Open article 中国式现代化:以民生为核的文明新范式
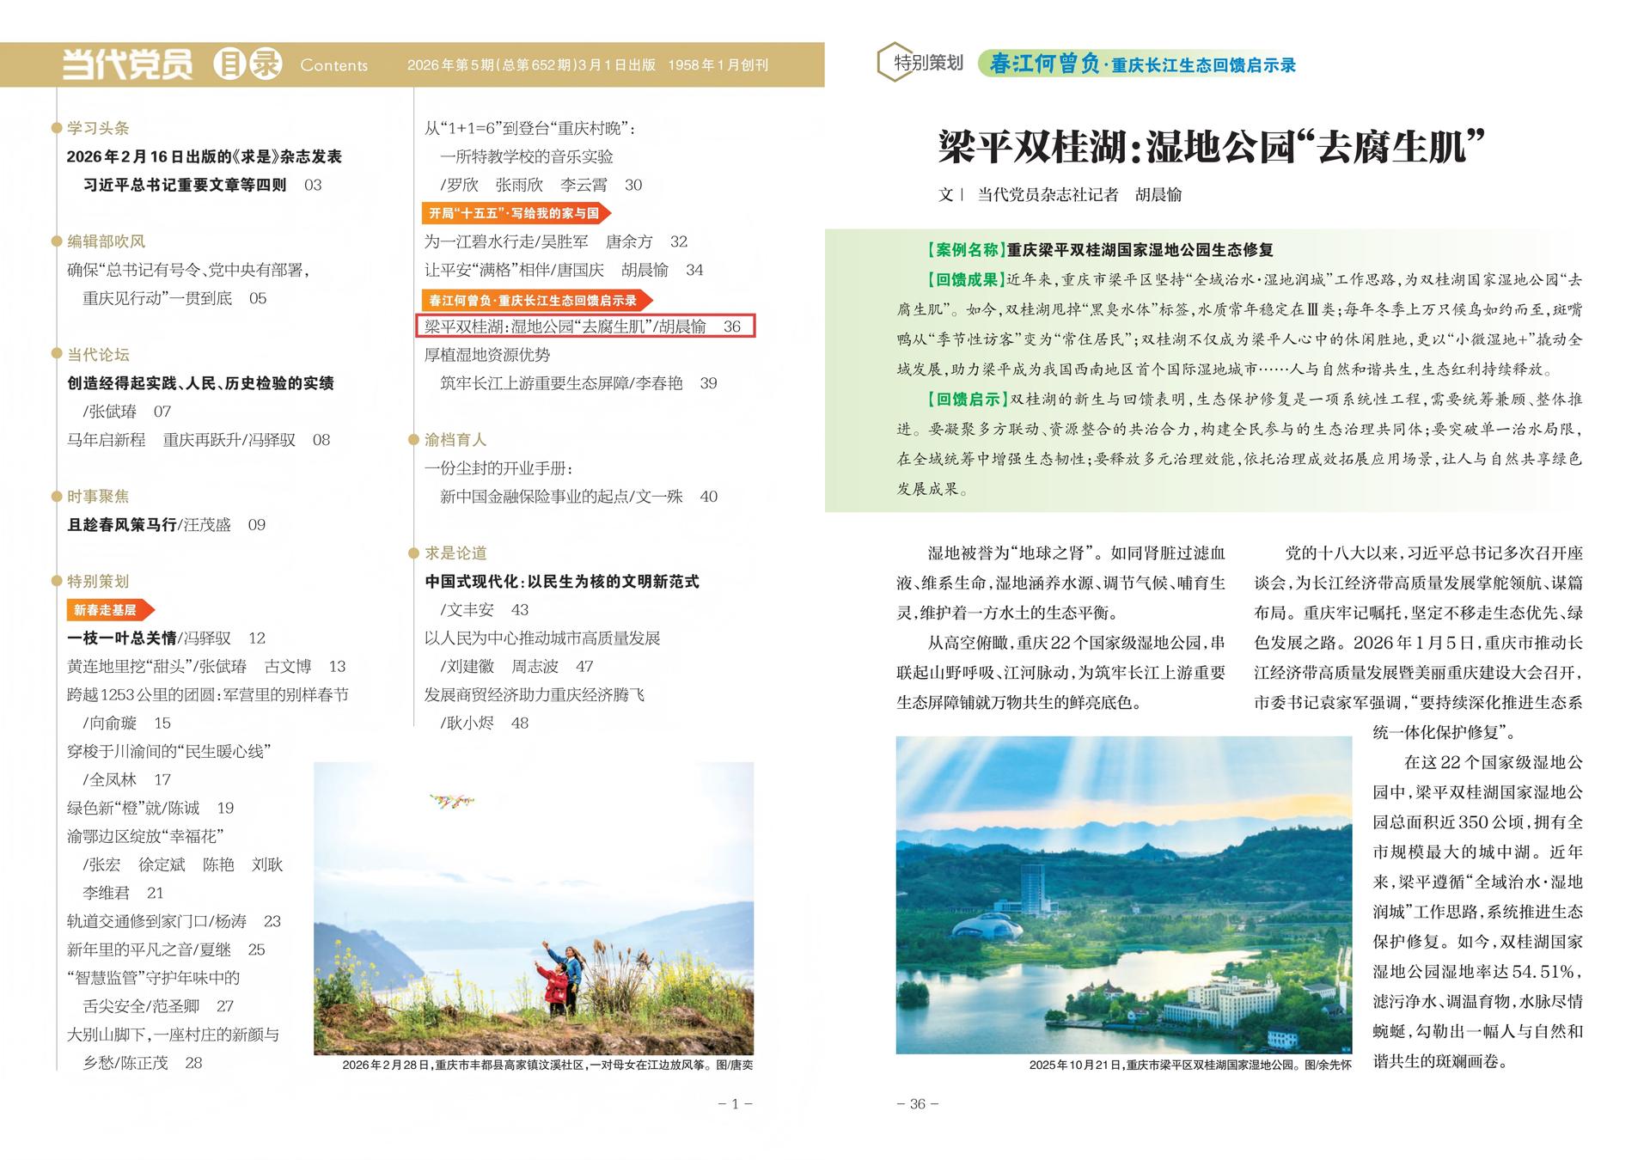This screenshot has height=1160, width=1650. point(562,581)
